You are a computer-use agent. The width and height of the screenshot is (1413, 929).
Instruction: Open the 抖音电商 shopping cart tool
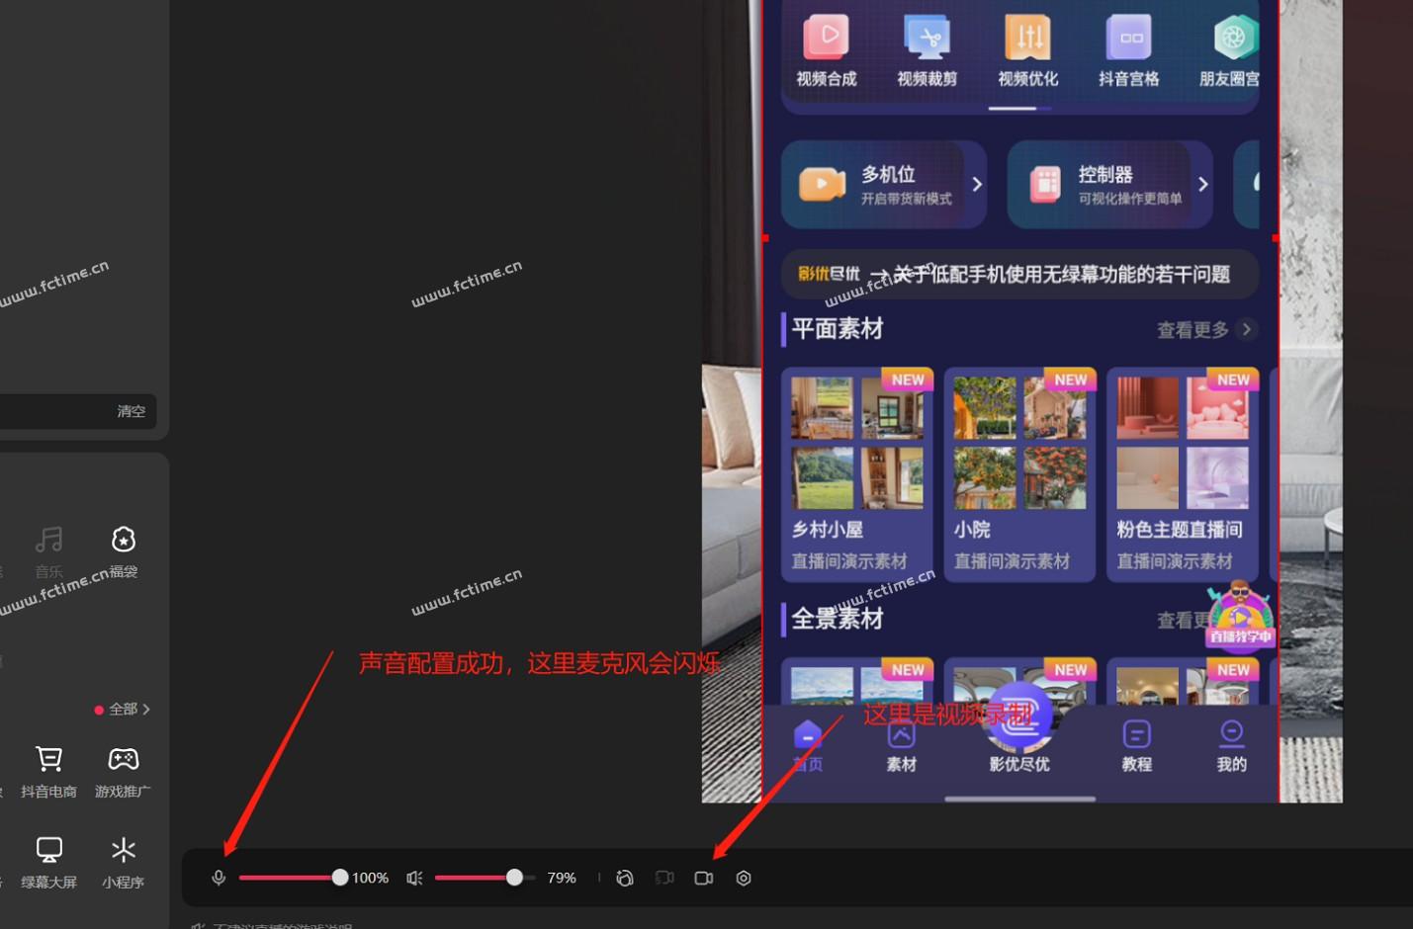(x=48, y=772)
